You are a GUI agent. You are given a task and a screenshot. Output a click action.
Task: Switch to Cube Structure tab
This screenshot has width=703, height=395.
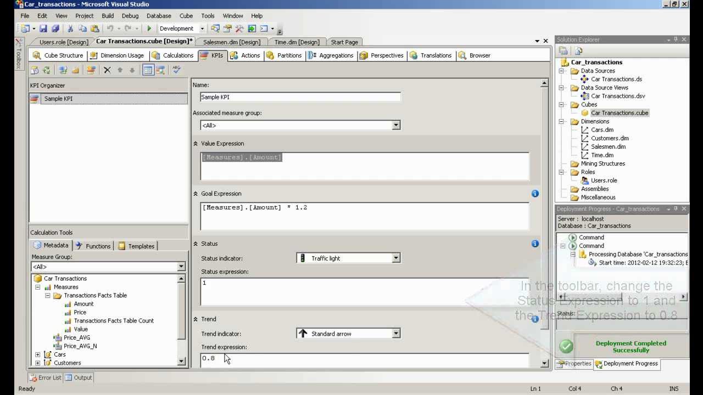pos(58,55)
